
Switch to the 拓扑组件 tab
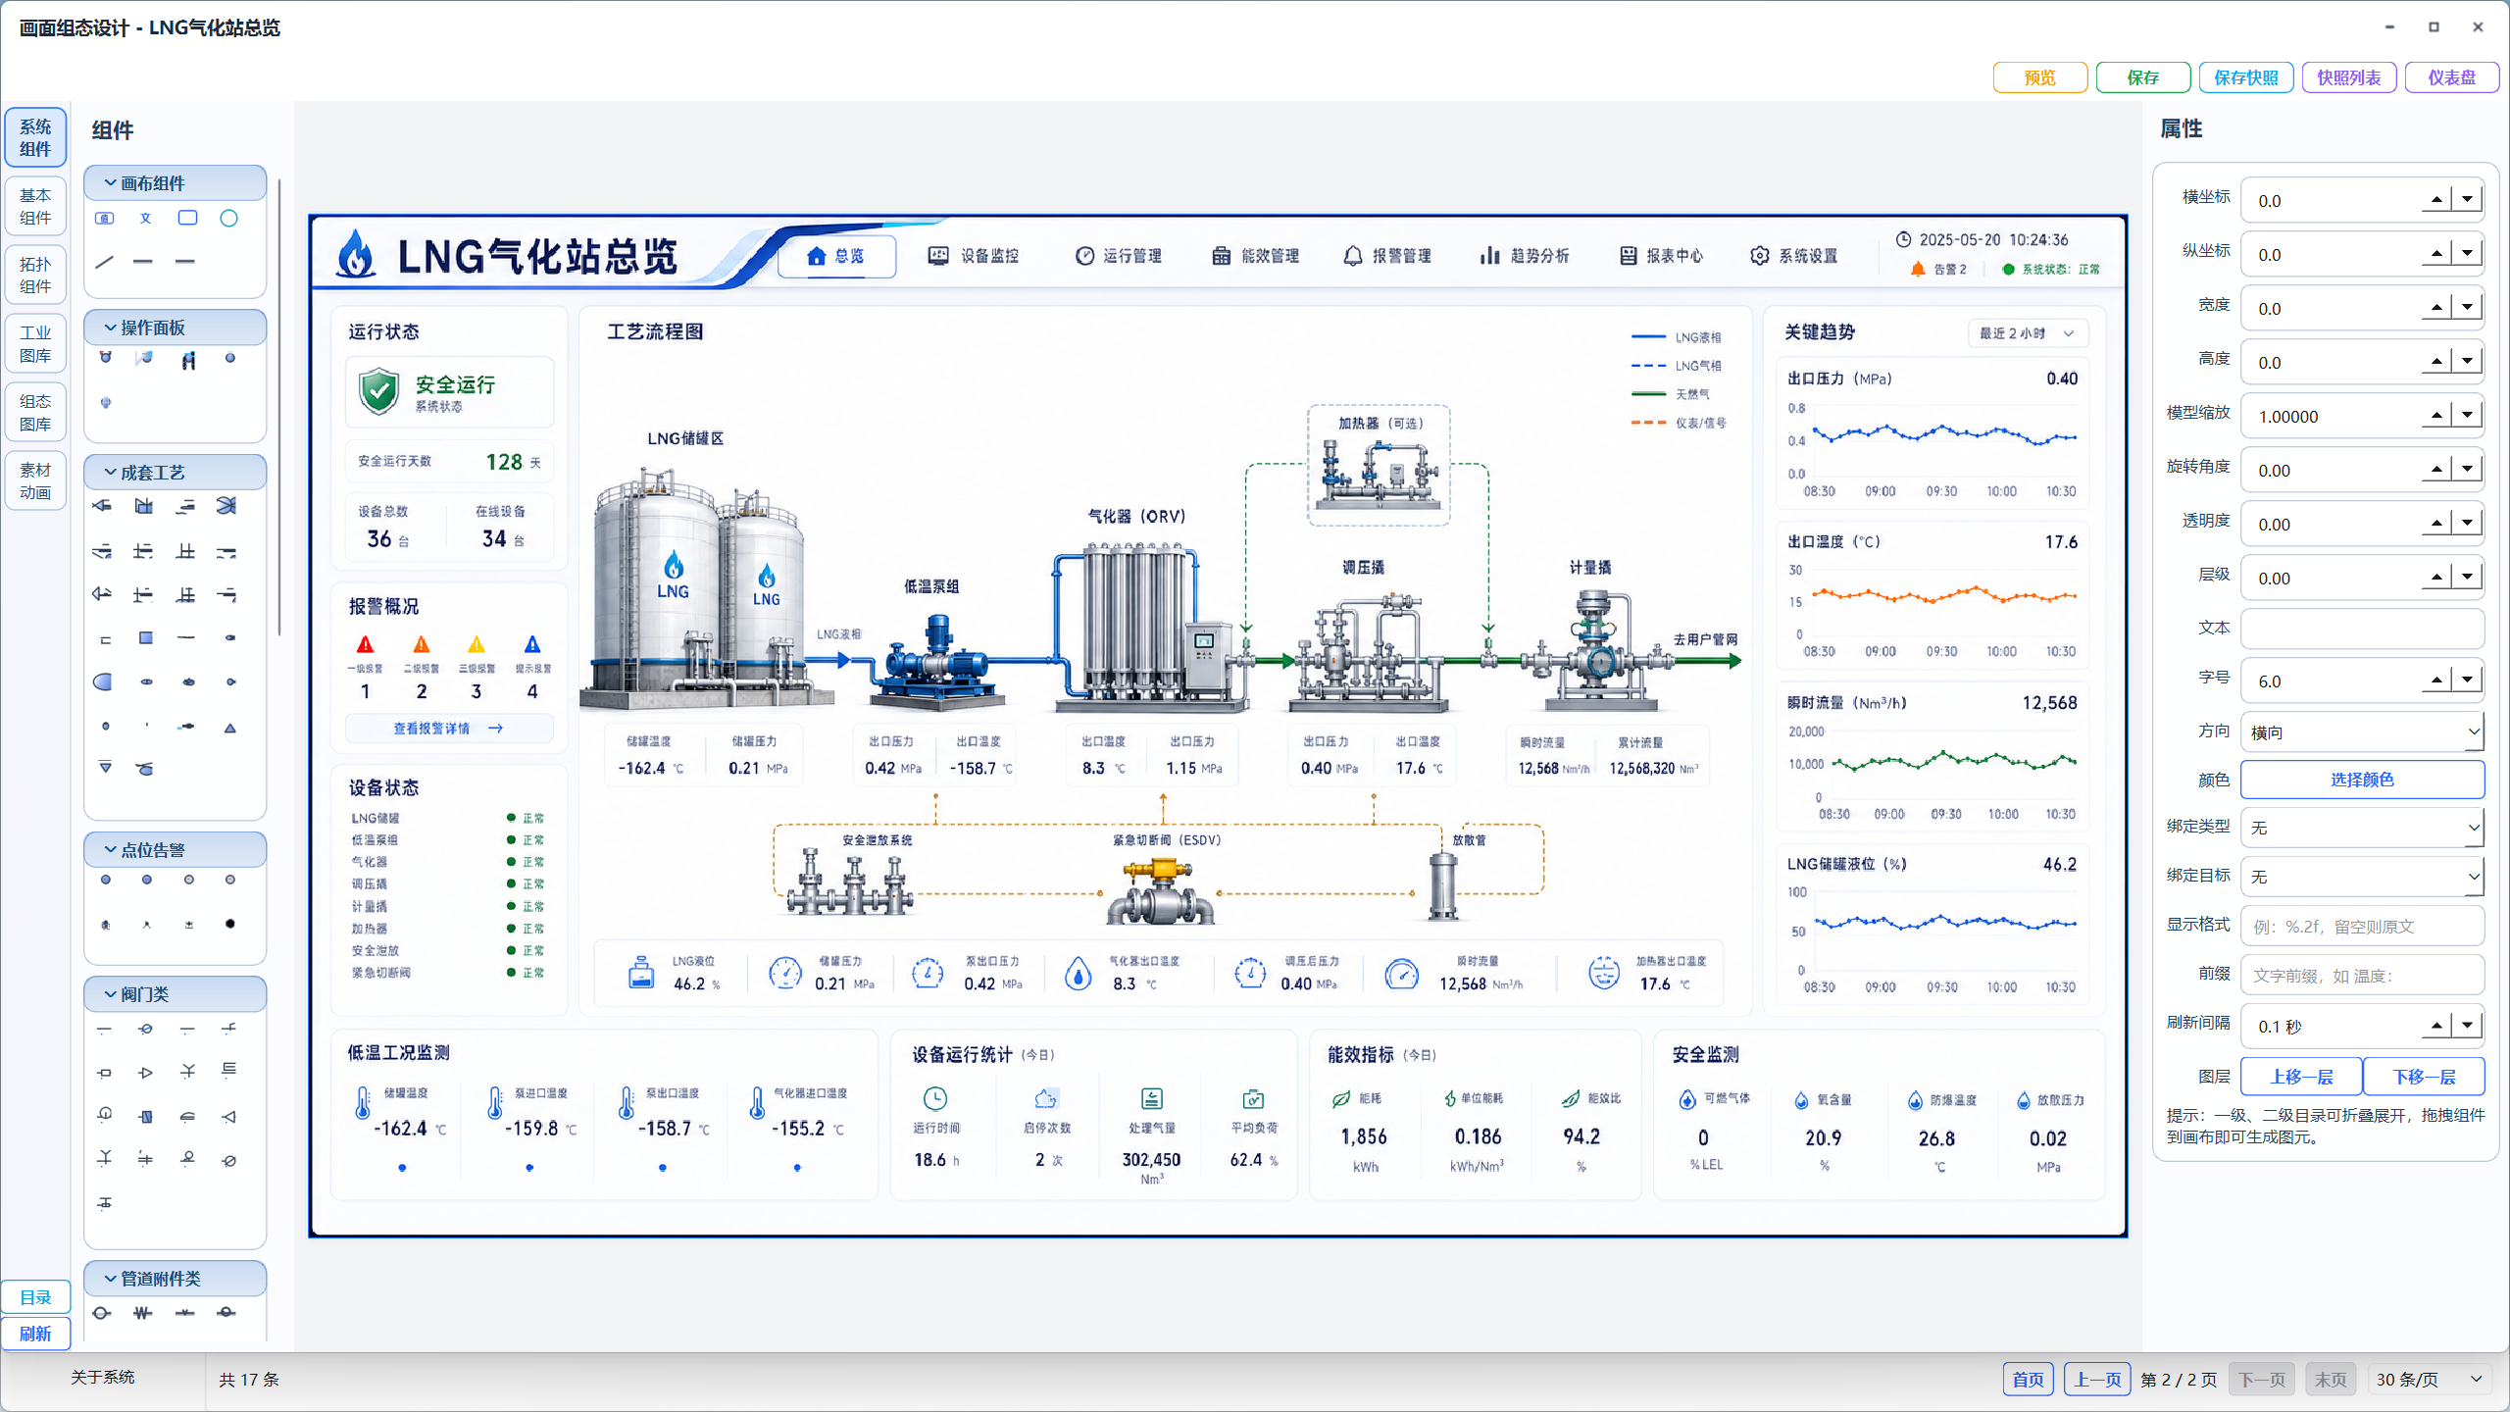tap(35, 275)
